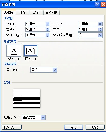Decrease the 下 bottom margin spinner

(x=100, y=25)
